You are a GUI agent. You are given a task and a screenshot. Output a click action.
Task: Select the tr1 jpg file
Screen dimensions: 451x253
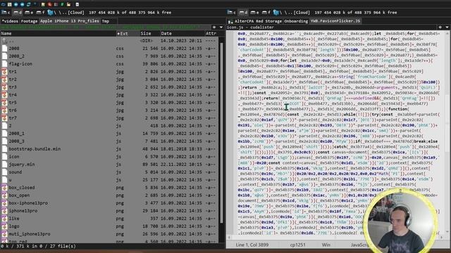pos(109,72)
